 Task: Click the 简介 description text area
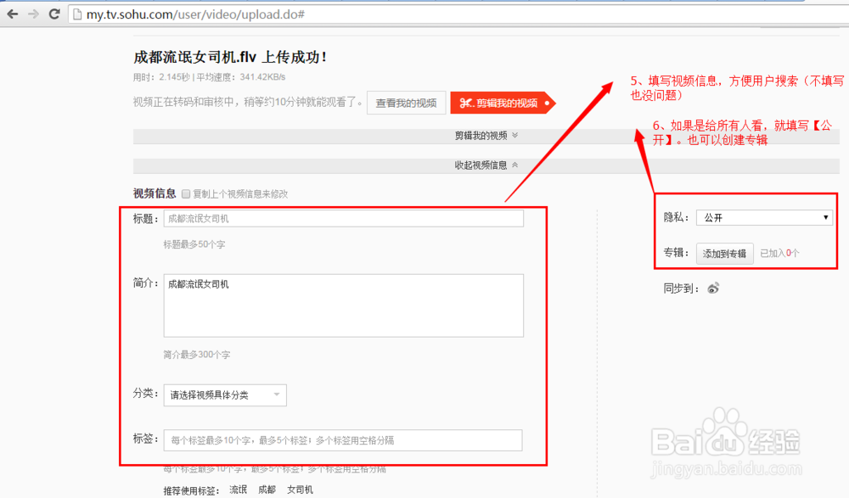(x=344, y=305)
